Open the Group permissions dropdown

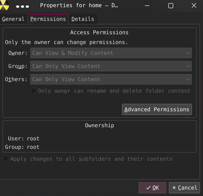(x=111, y=66)
